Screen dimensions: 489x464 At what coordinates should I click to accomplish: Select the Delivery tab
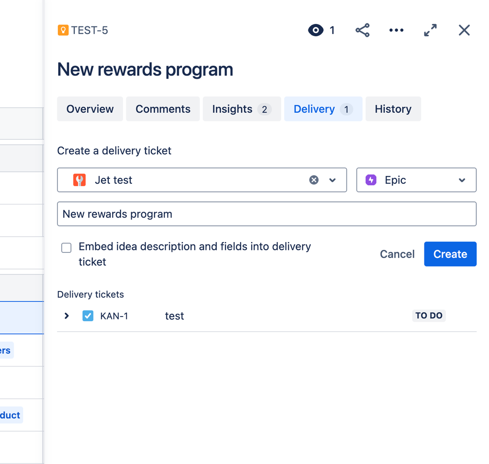point(323,109)
